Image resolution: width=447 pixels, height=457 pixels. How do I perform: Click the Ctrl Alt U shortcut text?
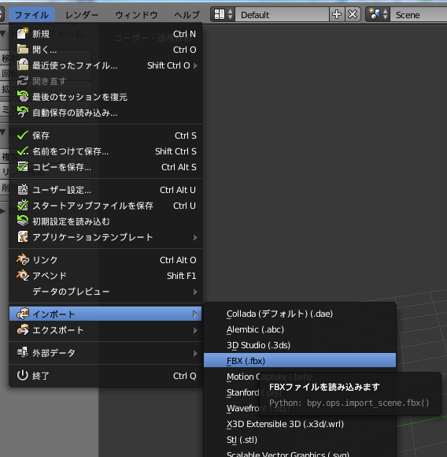click(x=178, y=190)
